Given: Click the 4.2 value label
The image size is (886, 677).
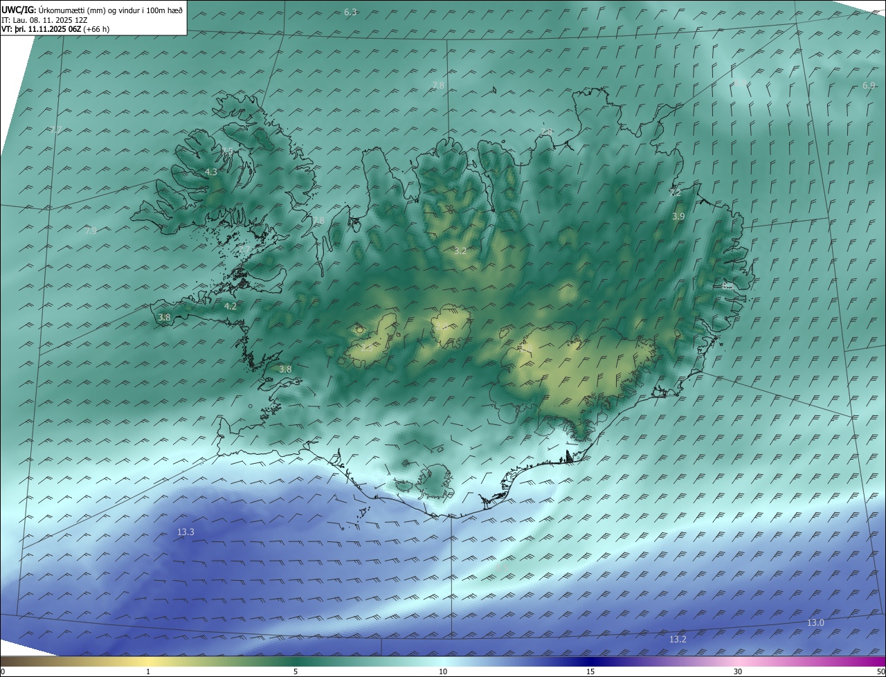Looking at the screenshot, I should tap(230, 306).
